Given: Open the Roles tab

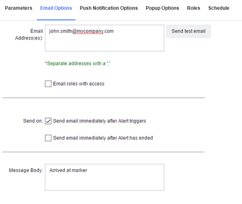Looking at the screenshot, I should pyautogui.click(x=193, y=8).
